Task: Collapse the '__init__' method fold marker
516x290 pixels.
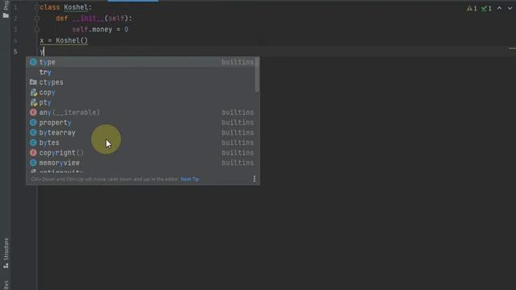Action: [37, 19]
